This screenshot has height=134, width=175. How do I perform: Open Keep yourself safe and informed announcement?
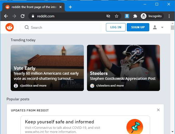click(x=85, y=125)
